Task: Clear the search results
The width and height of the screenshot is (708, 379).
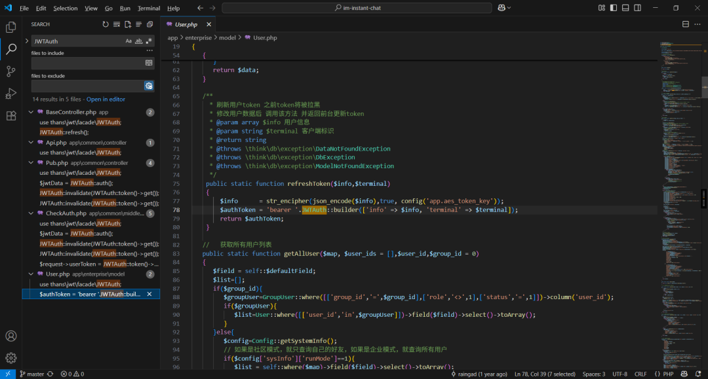Action: (117, 24)
